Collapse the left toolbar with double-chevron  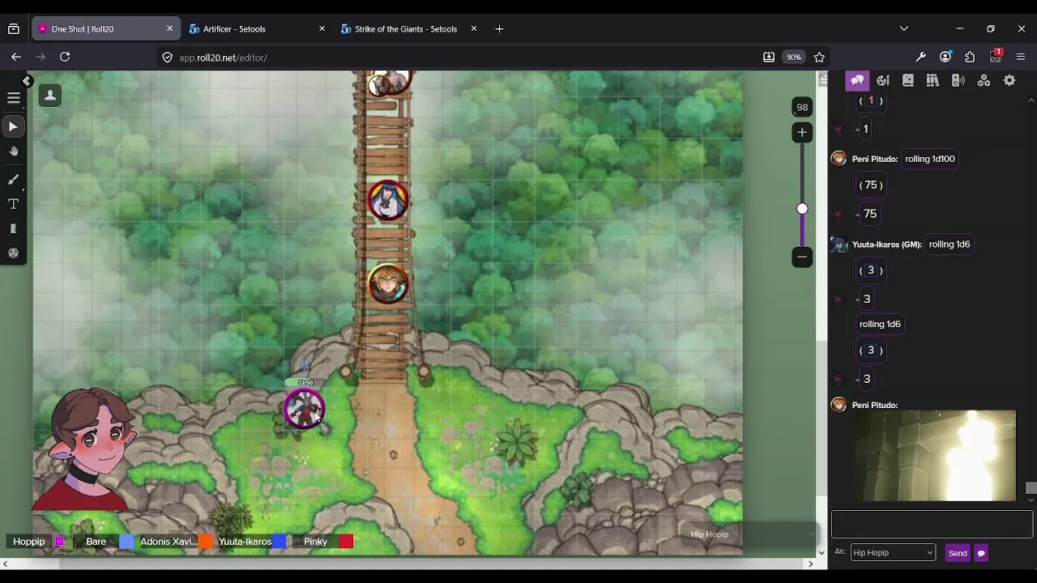click(27, 81)
